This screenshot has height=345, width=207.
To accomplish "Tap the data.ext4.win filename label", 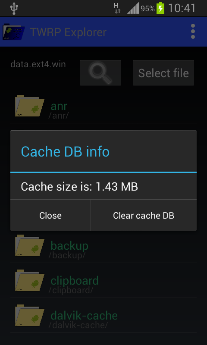I will point(38,64).
